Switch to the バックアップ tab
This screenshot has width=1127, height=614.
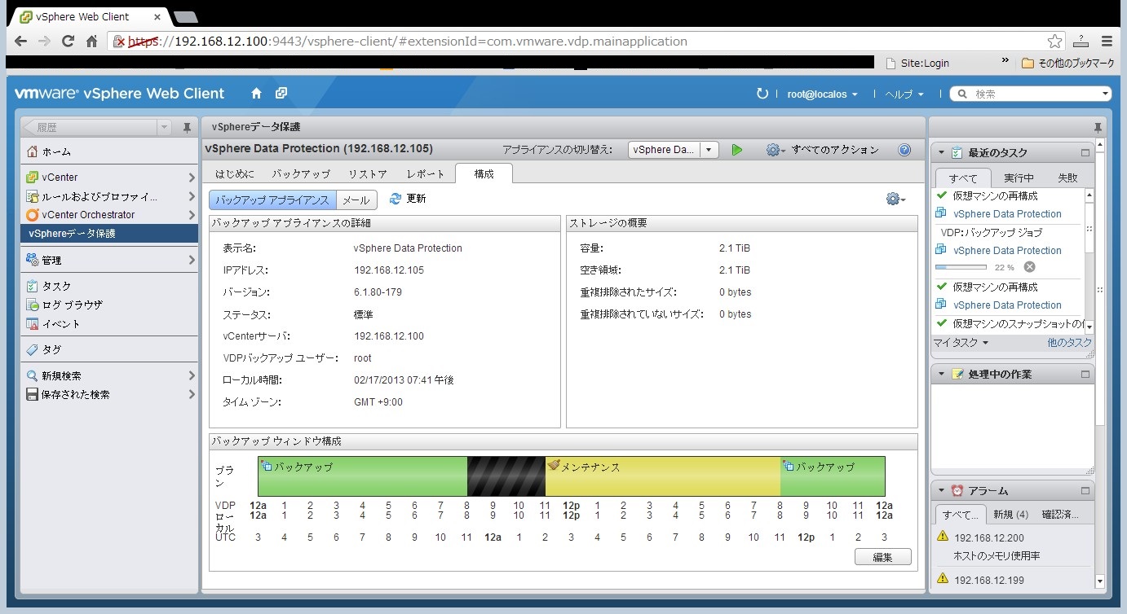[301, 173]
